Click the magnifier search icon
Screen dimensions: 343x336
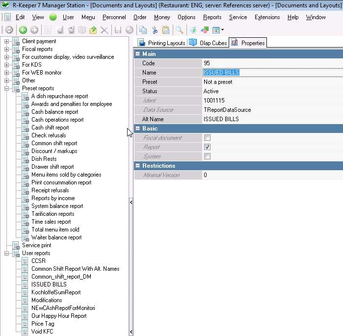(x=180, y=30)
